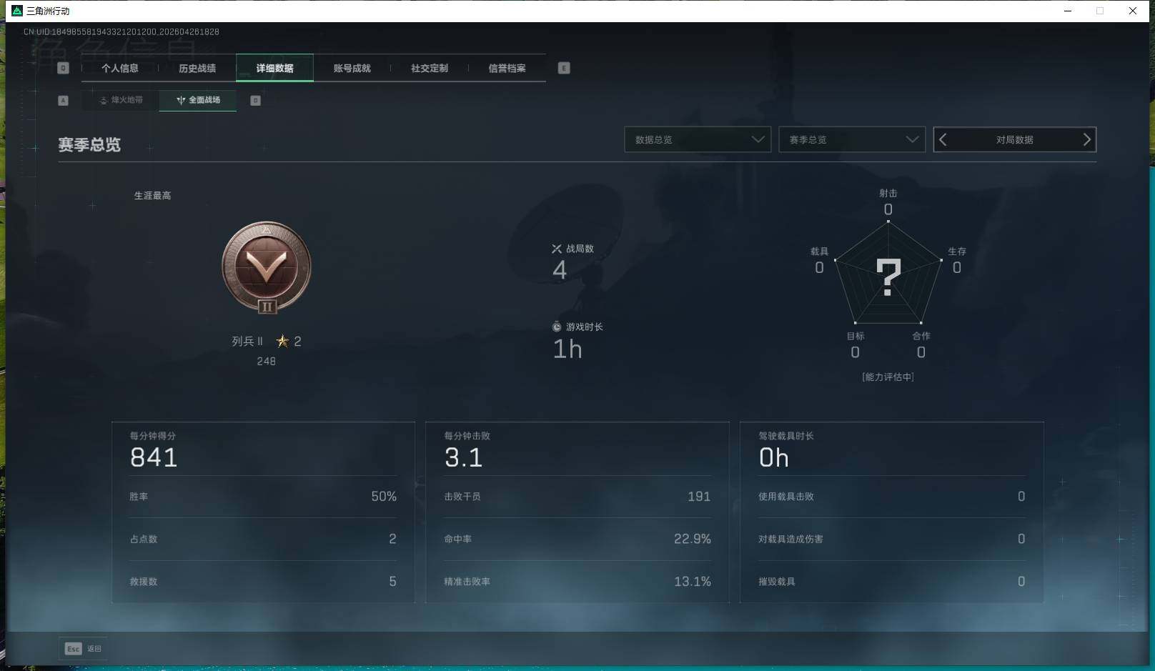
Task: Click the 摧毁载具 row
Action: click(x=892, y=582)
